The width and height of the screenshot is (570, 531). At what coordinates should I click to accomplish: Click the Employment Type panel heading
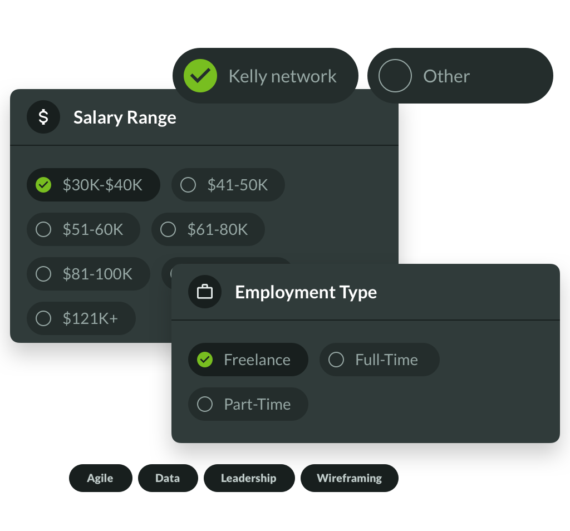306,292
